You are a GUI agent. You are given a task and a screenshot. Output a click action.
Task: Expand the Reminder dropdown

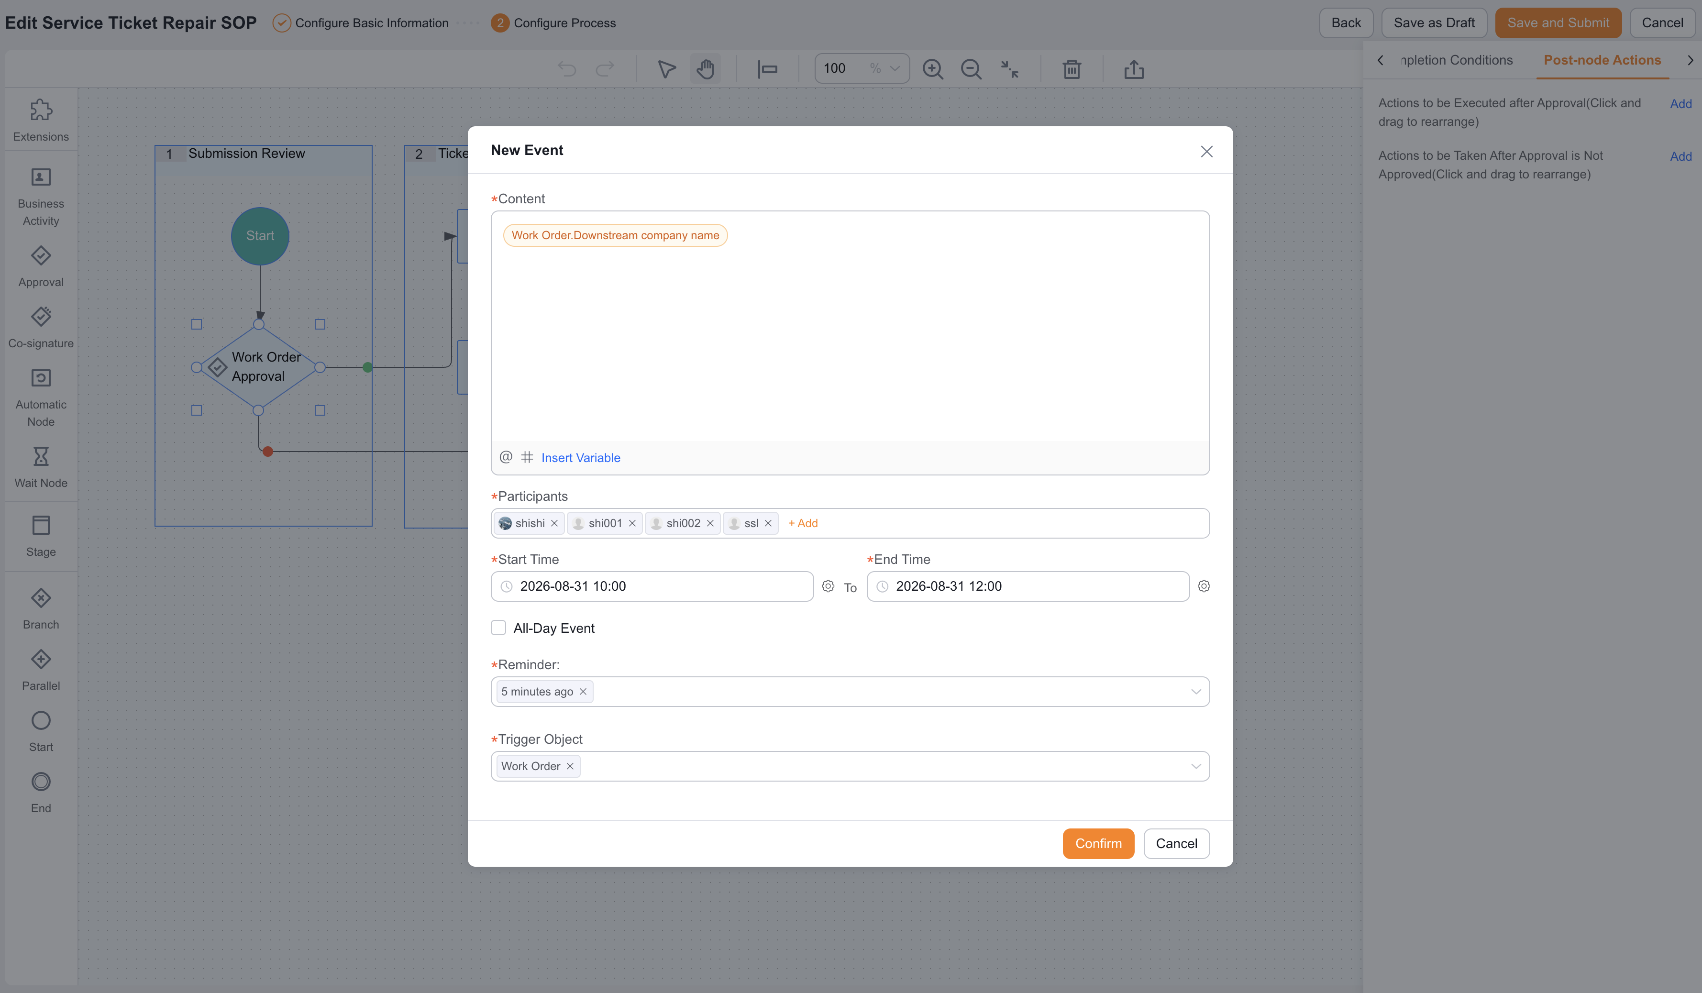1195,692
